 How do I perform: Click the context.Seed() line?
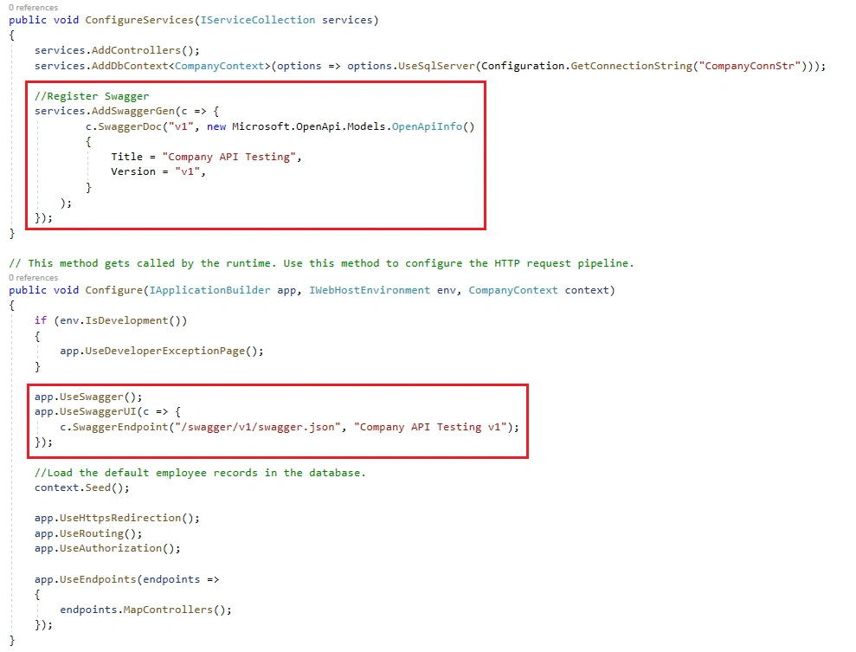[x=82, y=487]
